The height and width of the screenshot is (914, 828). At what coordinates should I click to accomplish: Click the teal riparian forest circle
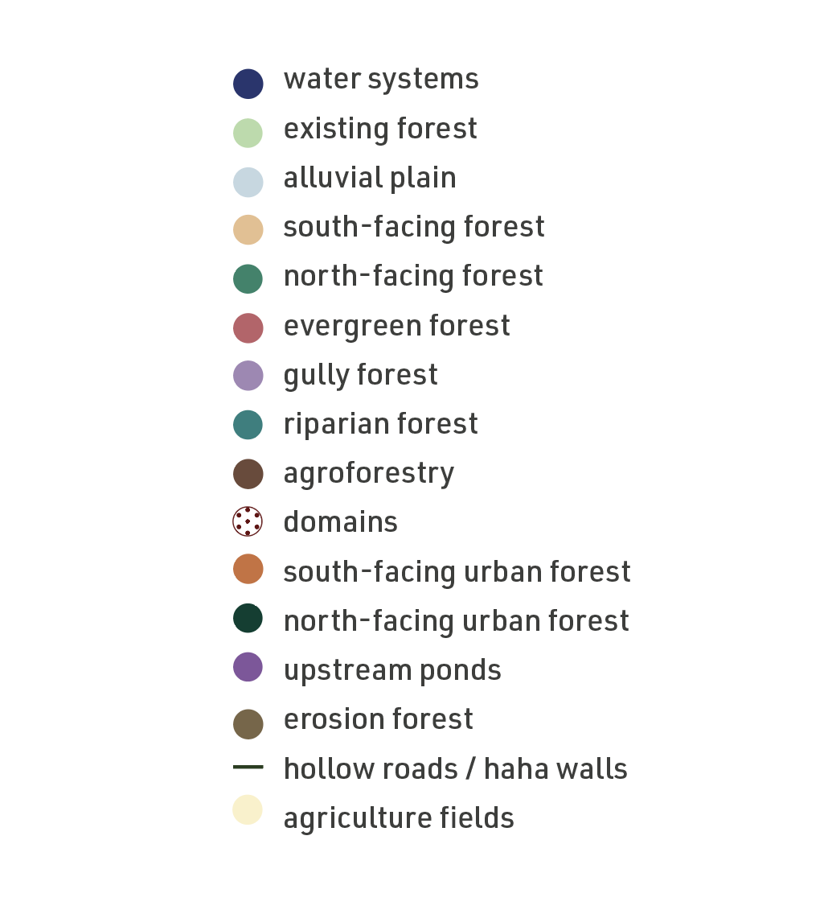click(248, 424)
